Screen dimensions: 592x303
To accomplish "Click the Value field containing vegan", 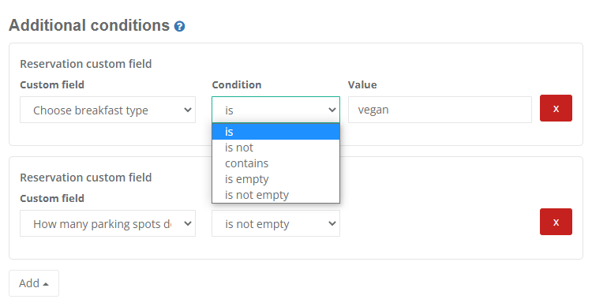I will click(x=440, y=110).
